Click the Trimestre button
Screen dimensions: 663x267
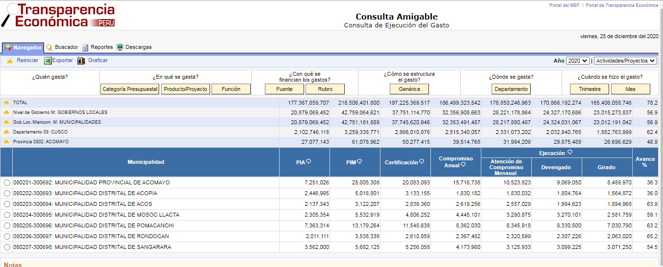(x=589, y=89)
